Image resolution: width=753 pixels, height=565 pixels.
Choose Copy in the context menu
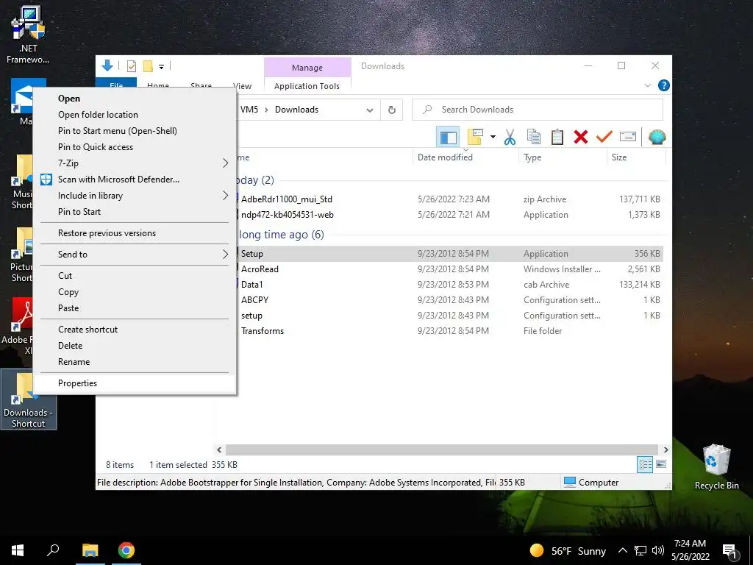pos(135,292)
